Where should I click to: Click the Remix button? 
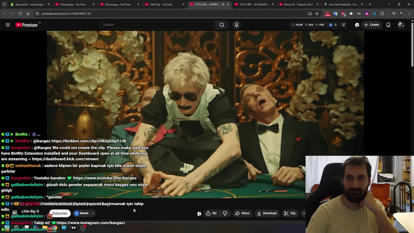click(x=81, y=213)
